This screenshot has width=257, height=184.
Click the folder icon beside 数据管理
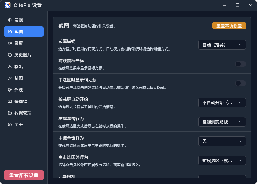click(10, 113)
